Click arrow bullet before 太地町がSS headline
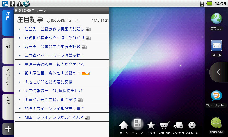Screen dimensions: 228x137 click(x=20, y=82)
